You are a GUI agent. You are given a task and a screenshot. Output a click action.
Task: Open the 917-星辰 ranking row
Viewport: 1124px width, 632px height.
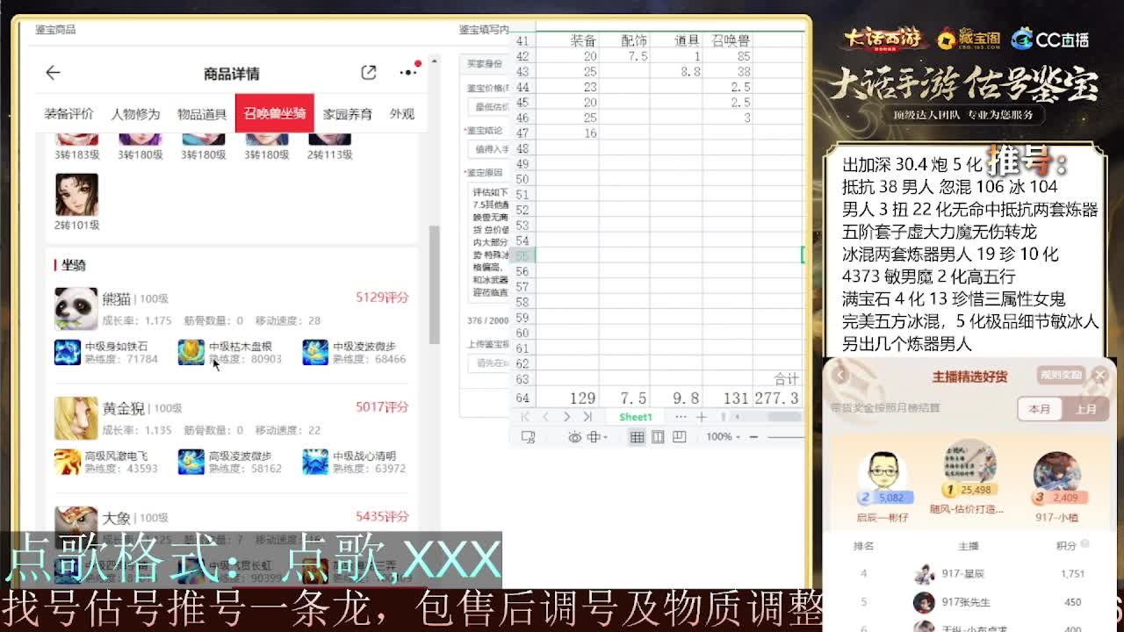pyautogui.click(x=970, y=574)
